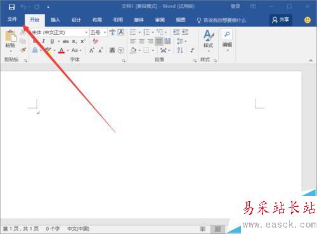Screen dimensions: 317x234
Task: Open the Font dialog launcher
Action: (124, 61)
